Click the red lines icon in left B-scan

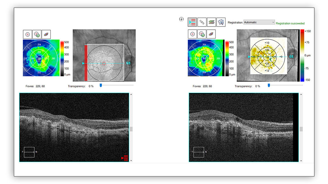pyautogui.click(x=125, y=158)
